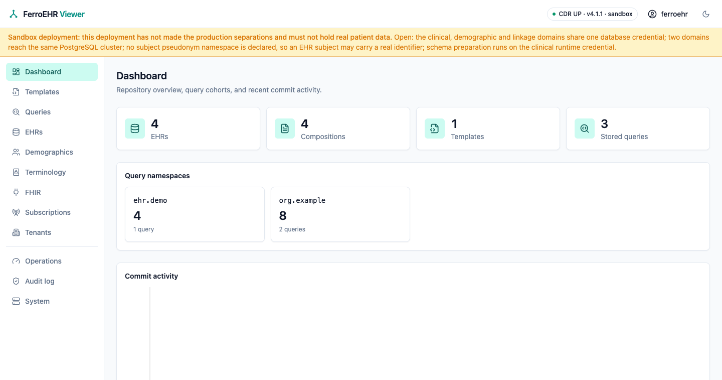Click the "2 queries" text
This screenshot has width=722, height=380.
292,229
